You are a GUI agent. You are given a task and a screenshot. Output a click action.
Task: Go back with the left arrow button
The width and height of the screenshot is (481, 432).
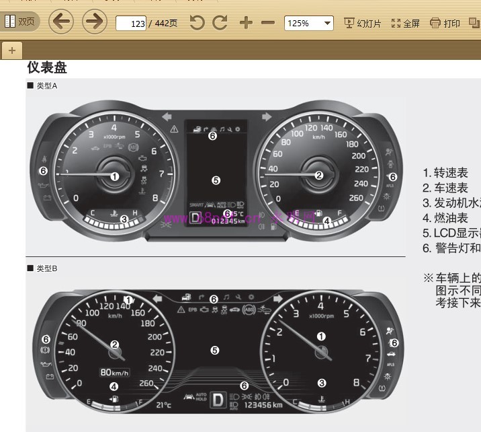pos(61,22)
